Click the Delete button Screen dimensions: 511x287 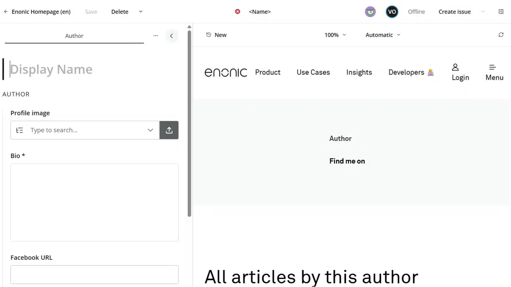coord(120,12)
